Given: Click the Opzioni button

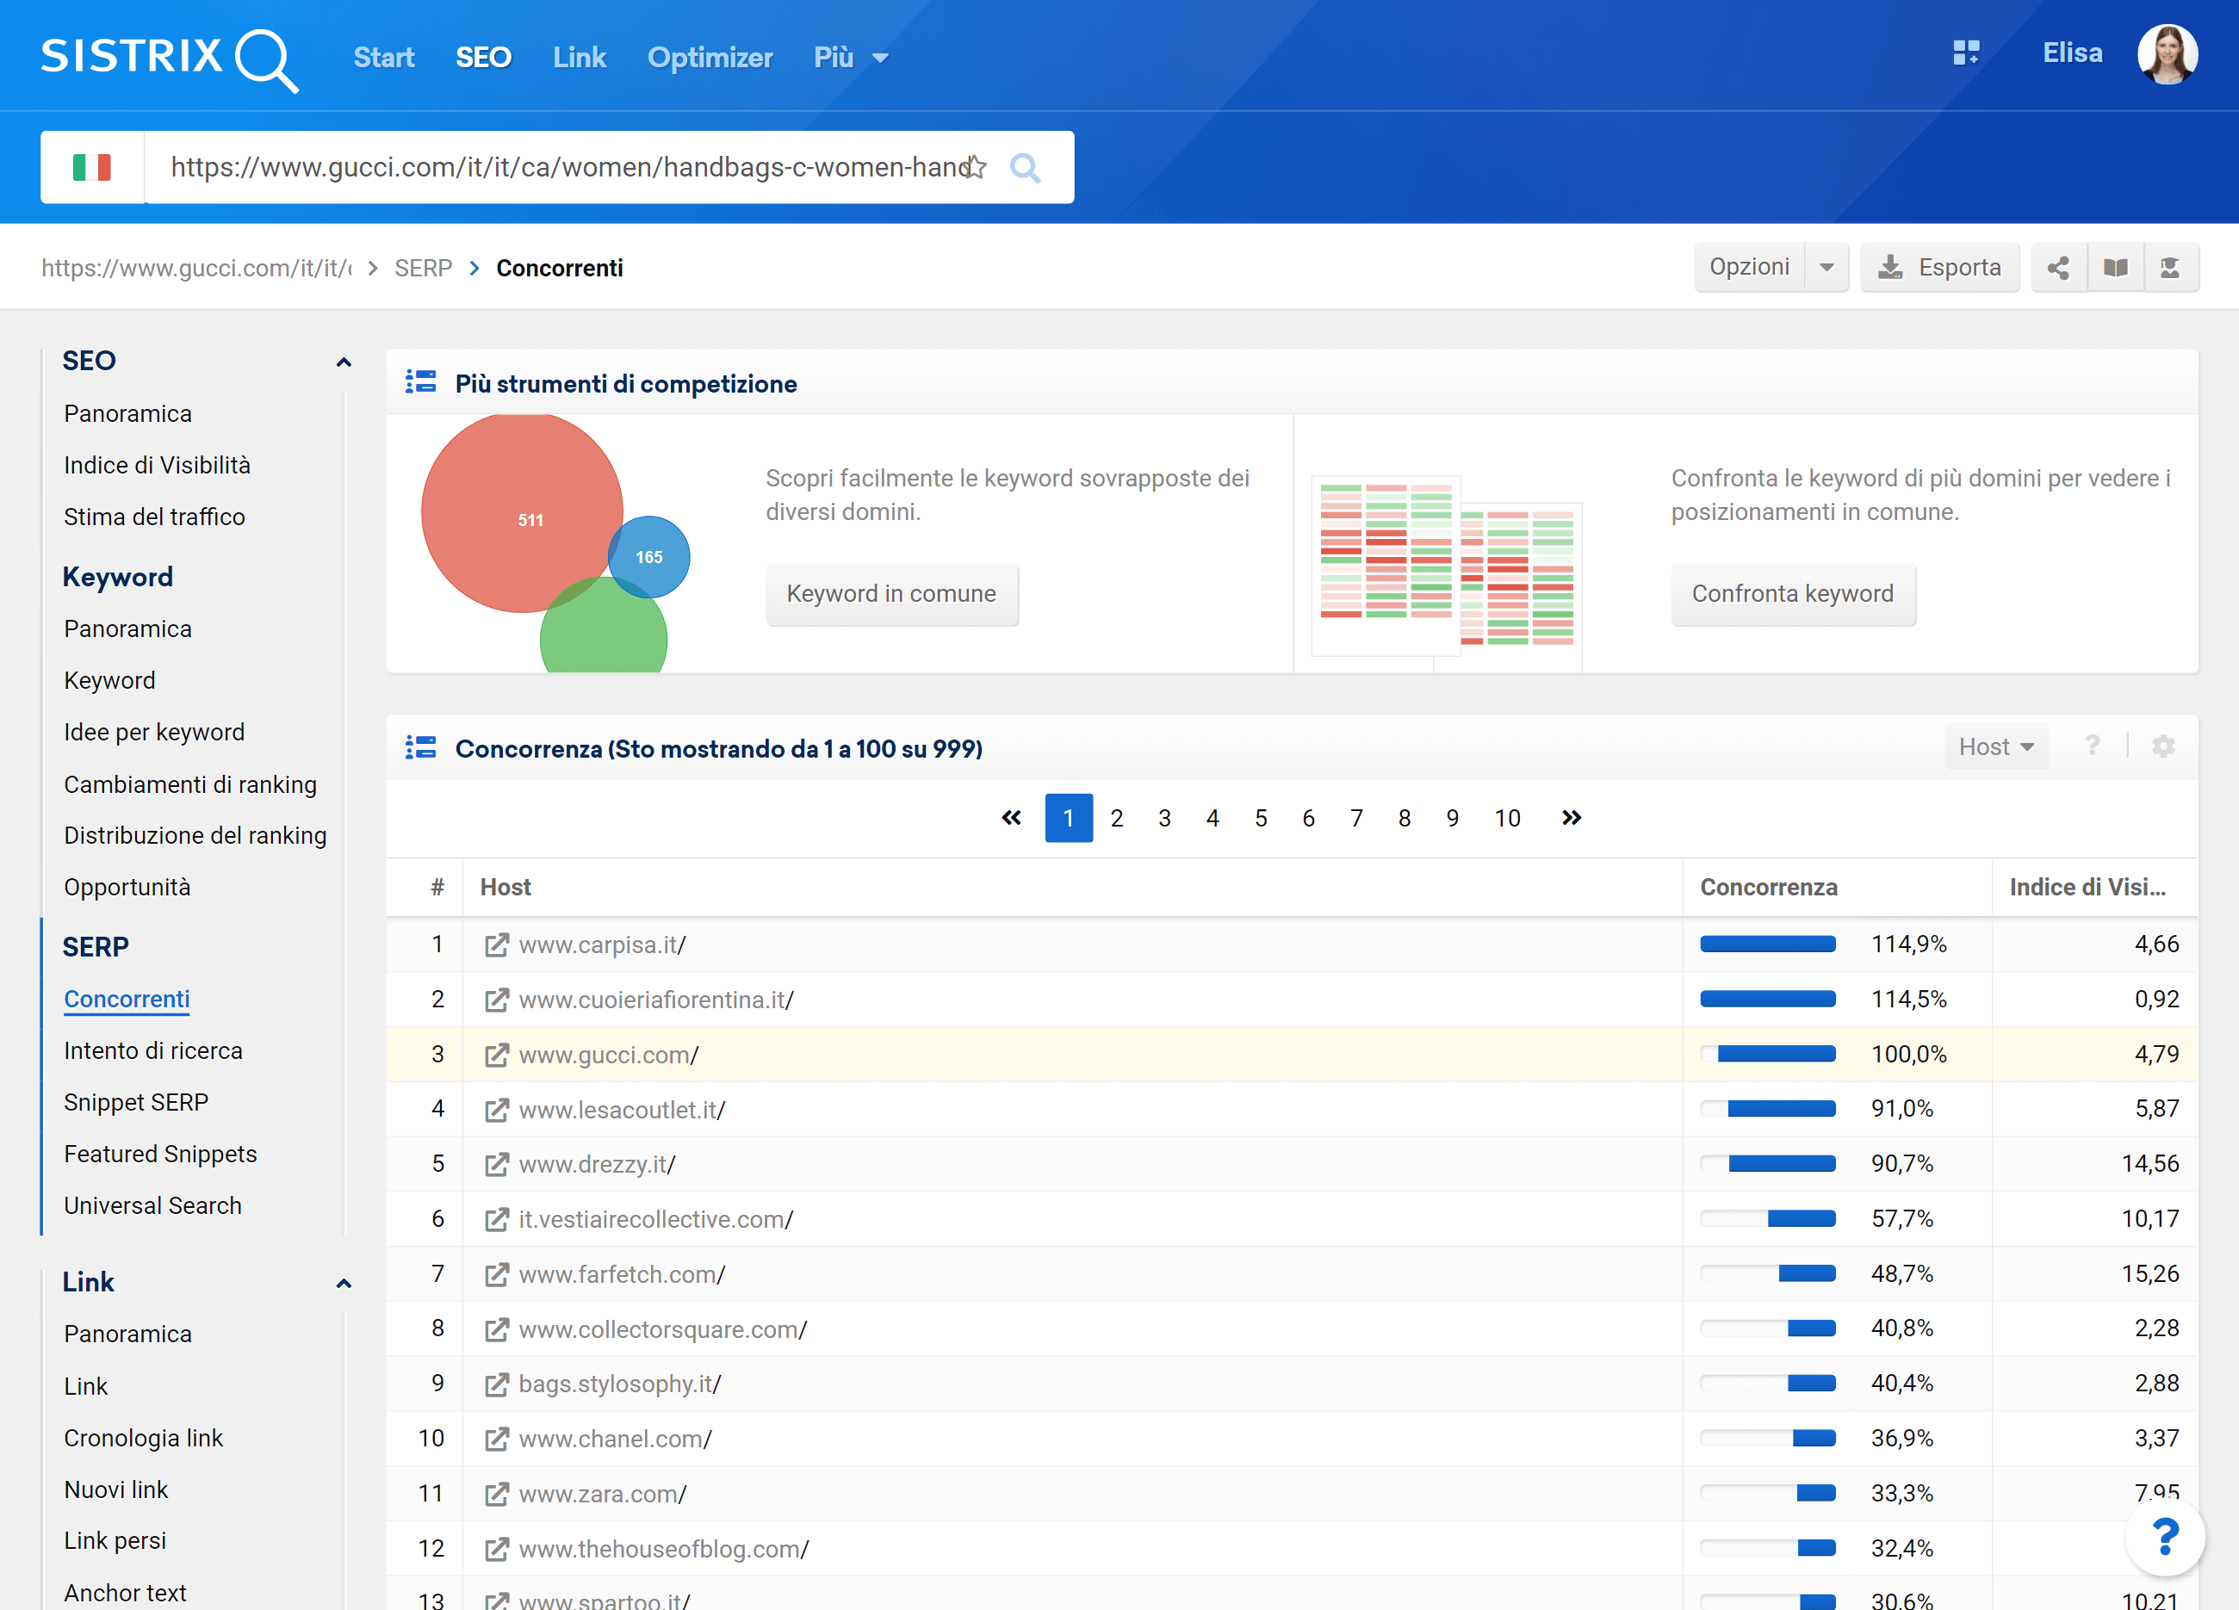Looking at the screenshot, I should 1749,268.
